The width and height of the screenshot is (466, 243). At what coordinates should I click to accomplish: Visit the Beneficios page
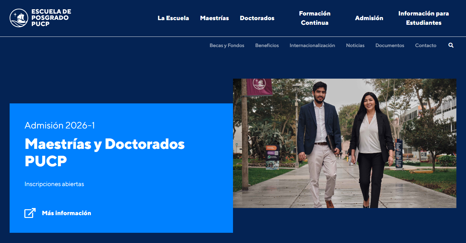click(267, 46)
